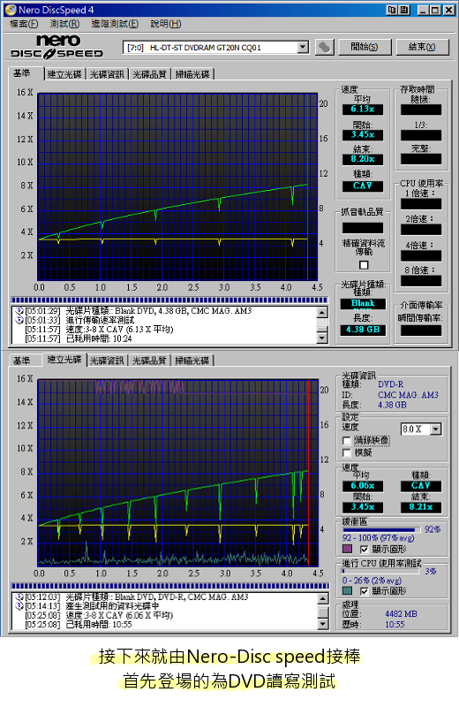Minimize the Nero DiscSpeed window
The height and width of the screenshot is (707, 459).
(422, 10)
